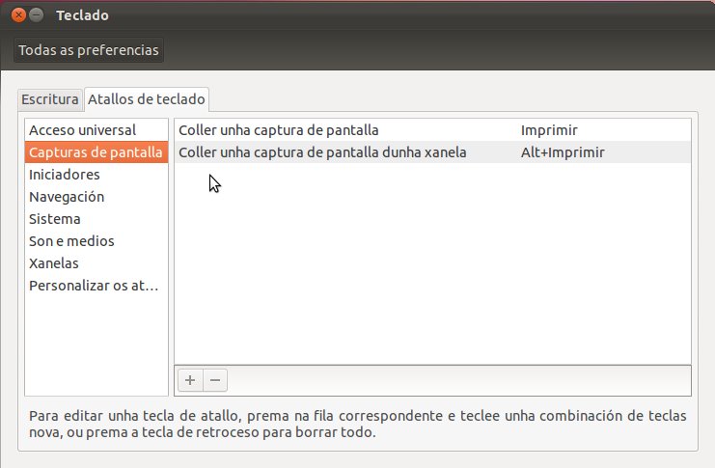Select the Atallos de teclado tab
The width and height of the screenshot is (715, 468).
coord(147,99)
